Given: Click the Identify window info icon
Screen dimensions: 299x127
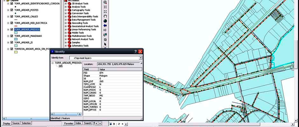Looking at the screenshot, I should (x=52, y=51).
